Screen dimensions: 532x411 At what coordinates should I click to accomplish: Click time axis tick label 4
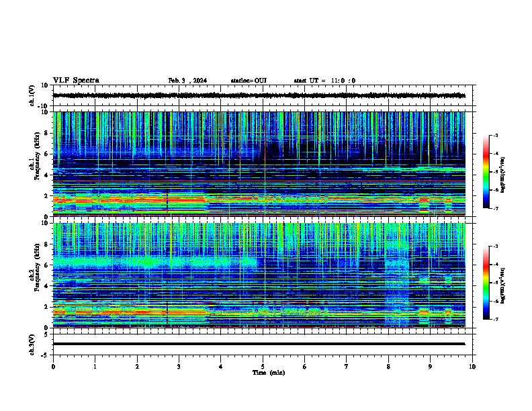221,367
